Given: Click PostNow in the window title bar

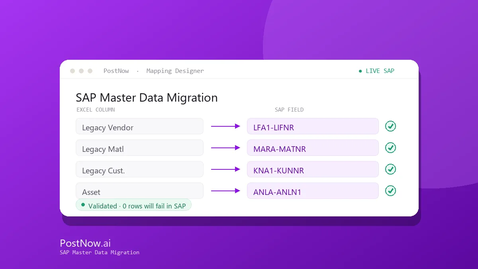Looking at the screenshot, I should 116,71.
